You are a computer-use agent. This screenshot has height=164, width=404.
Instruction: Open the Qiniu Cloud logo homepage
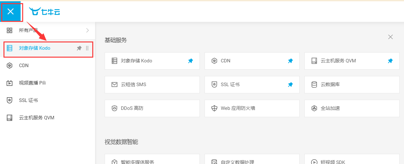point(44,12)
